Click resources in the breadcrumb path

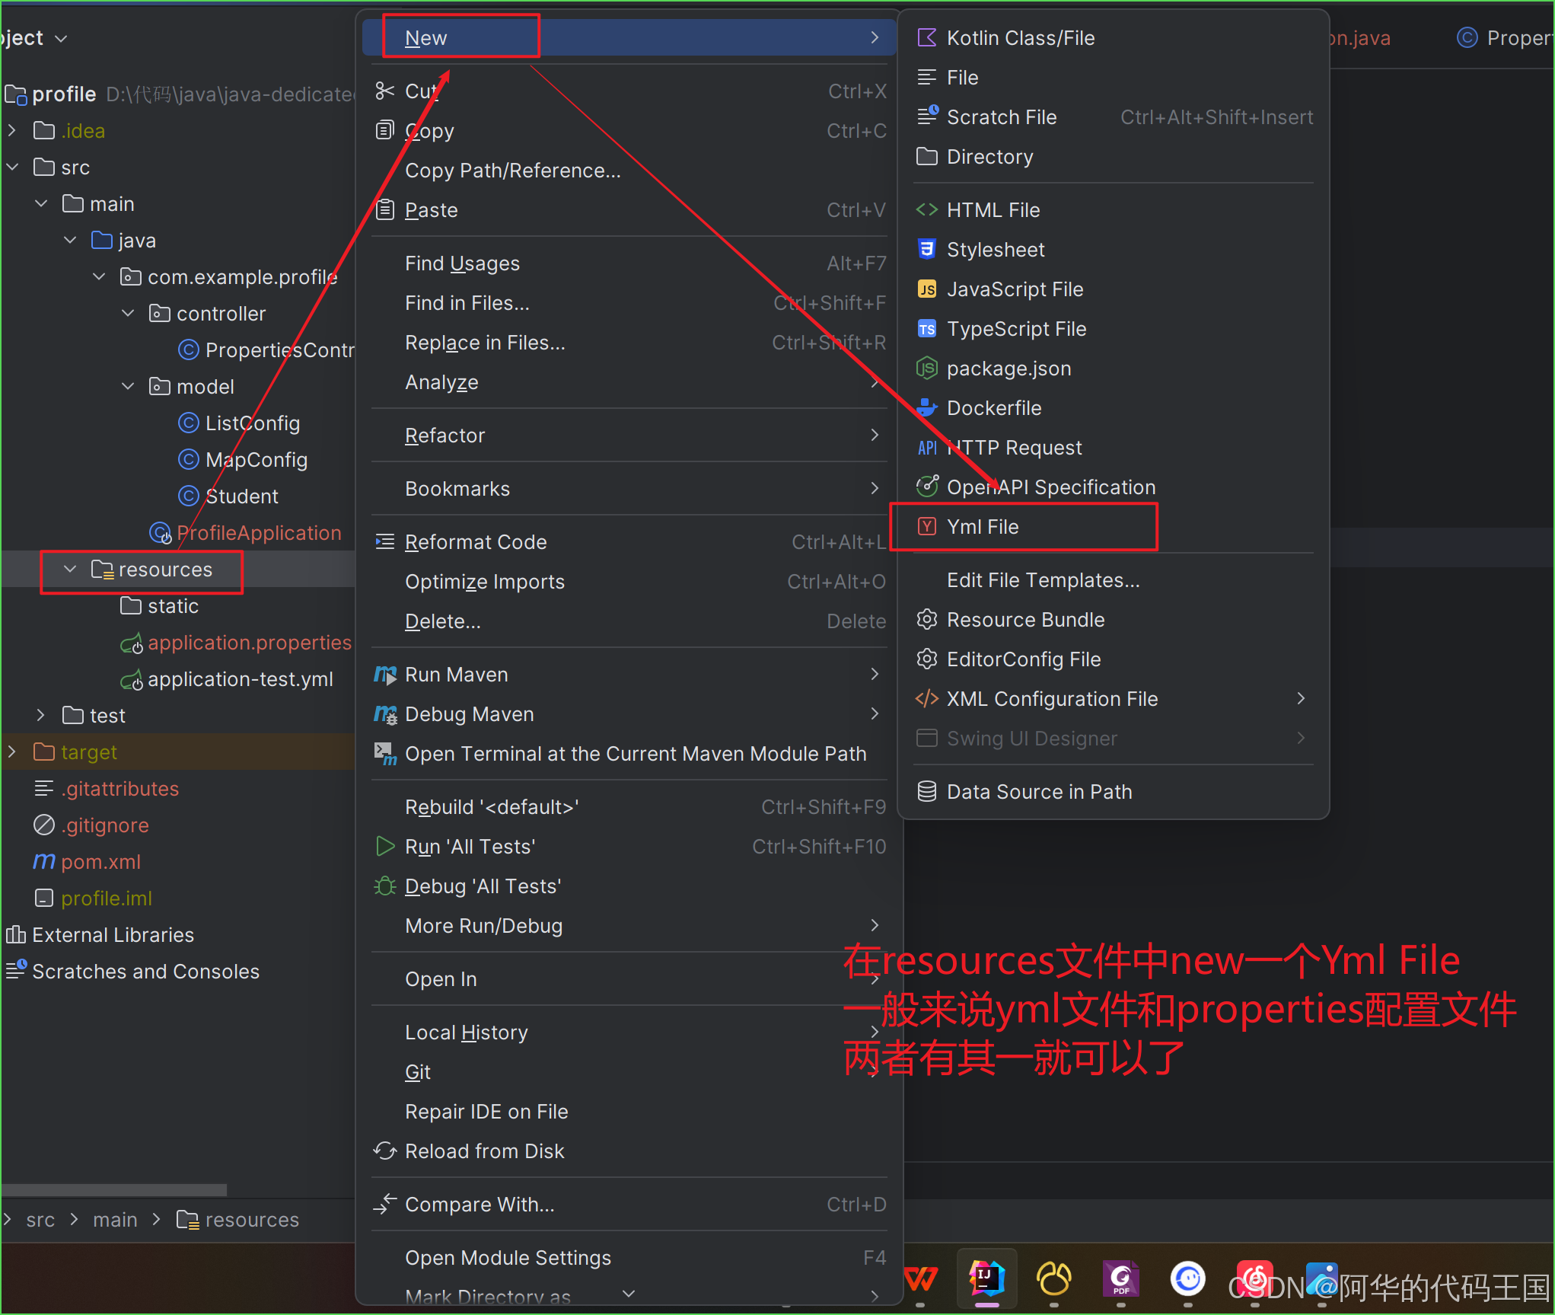251,1220
